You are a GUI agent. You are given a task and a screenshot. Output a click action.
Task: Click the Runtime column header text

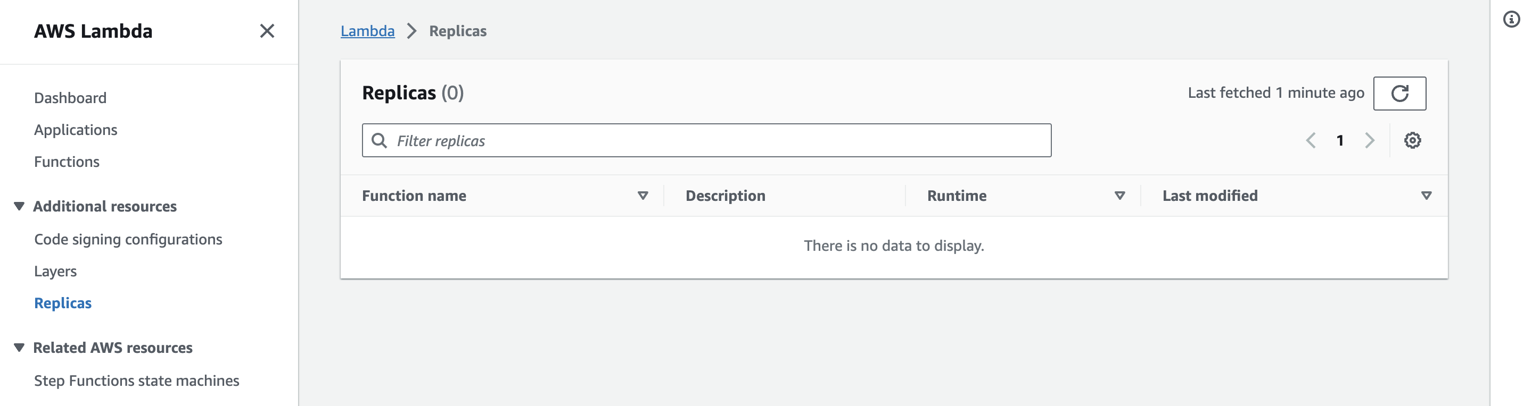tap(957, 196)
